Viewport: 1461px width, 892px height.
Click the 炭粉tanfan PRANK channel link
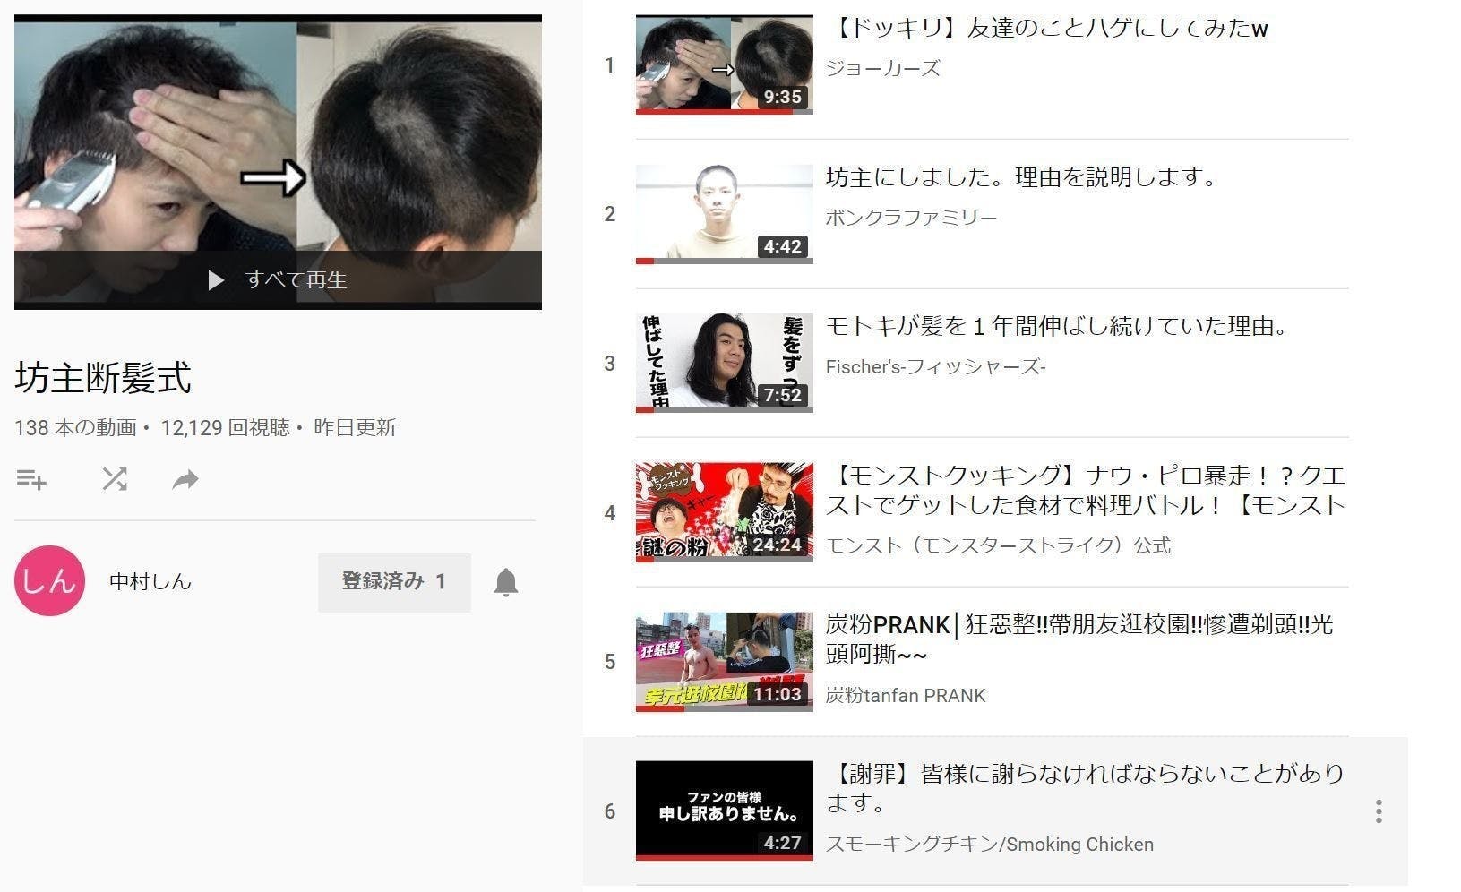tap(905, 695)
